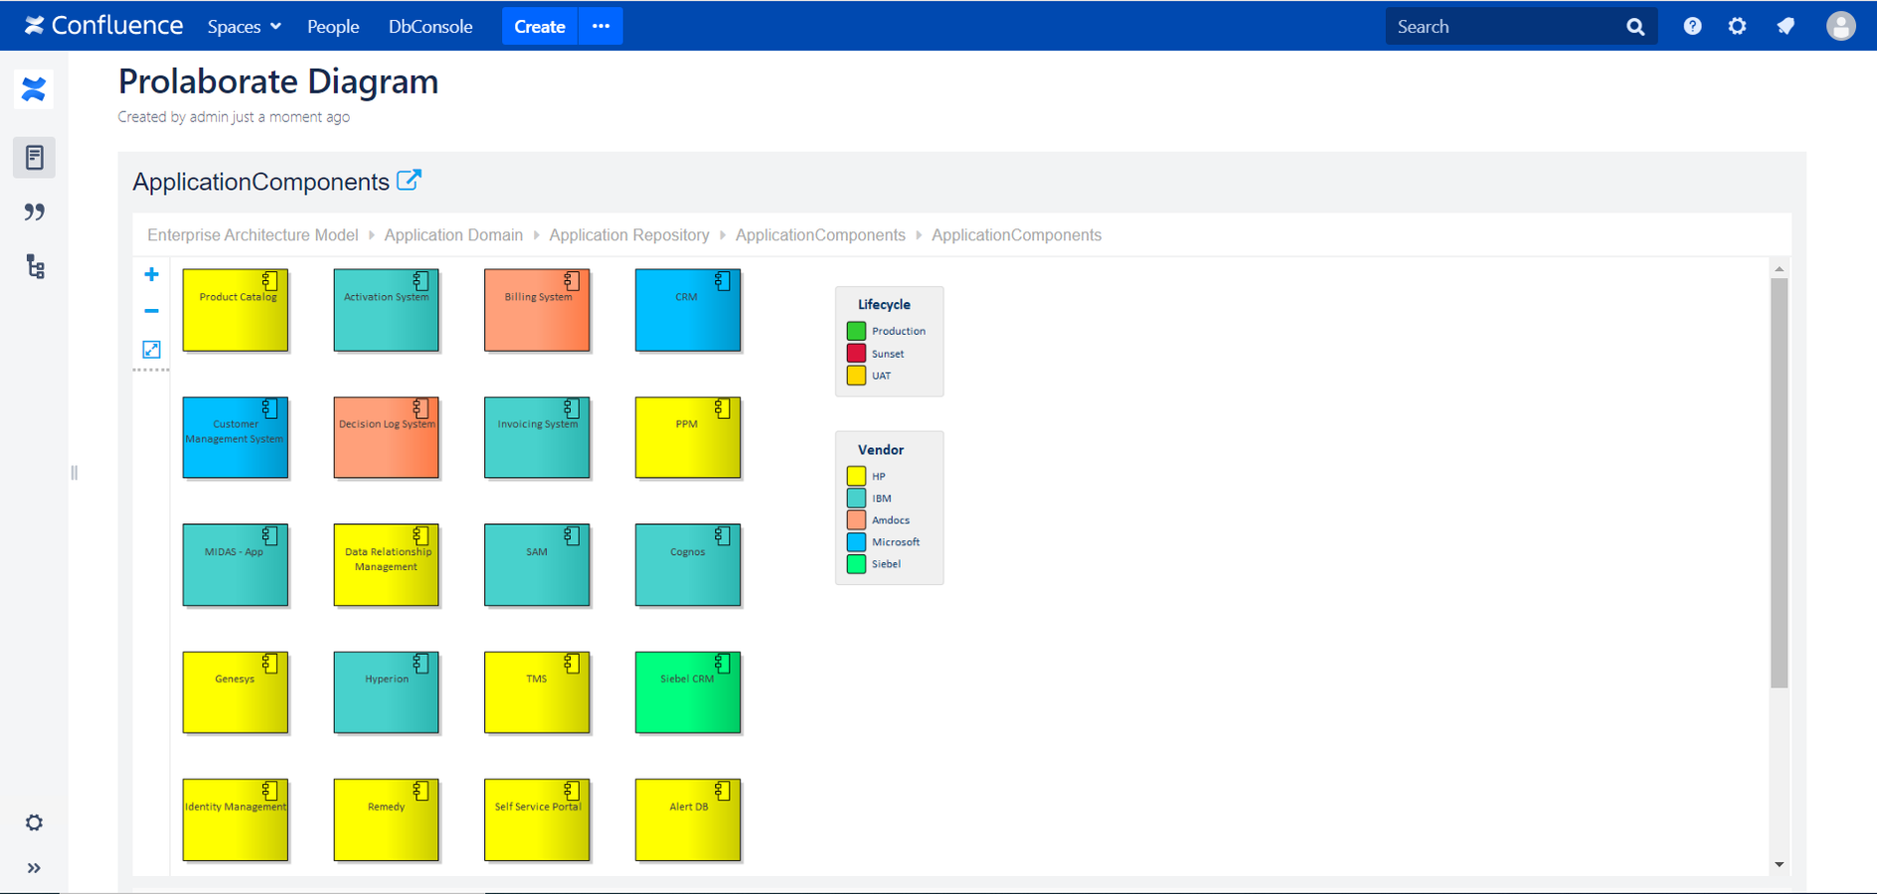Open the Blog quote icon in sidebar
This screenshot has height=894, width=1877.
(35, 212)
